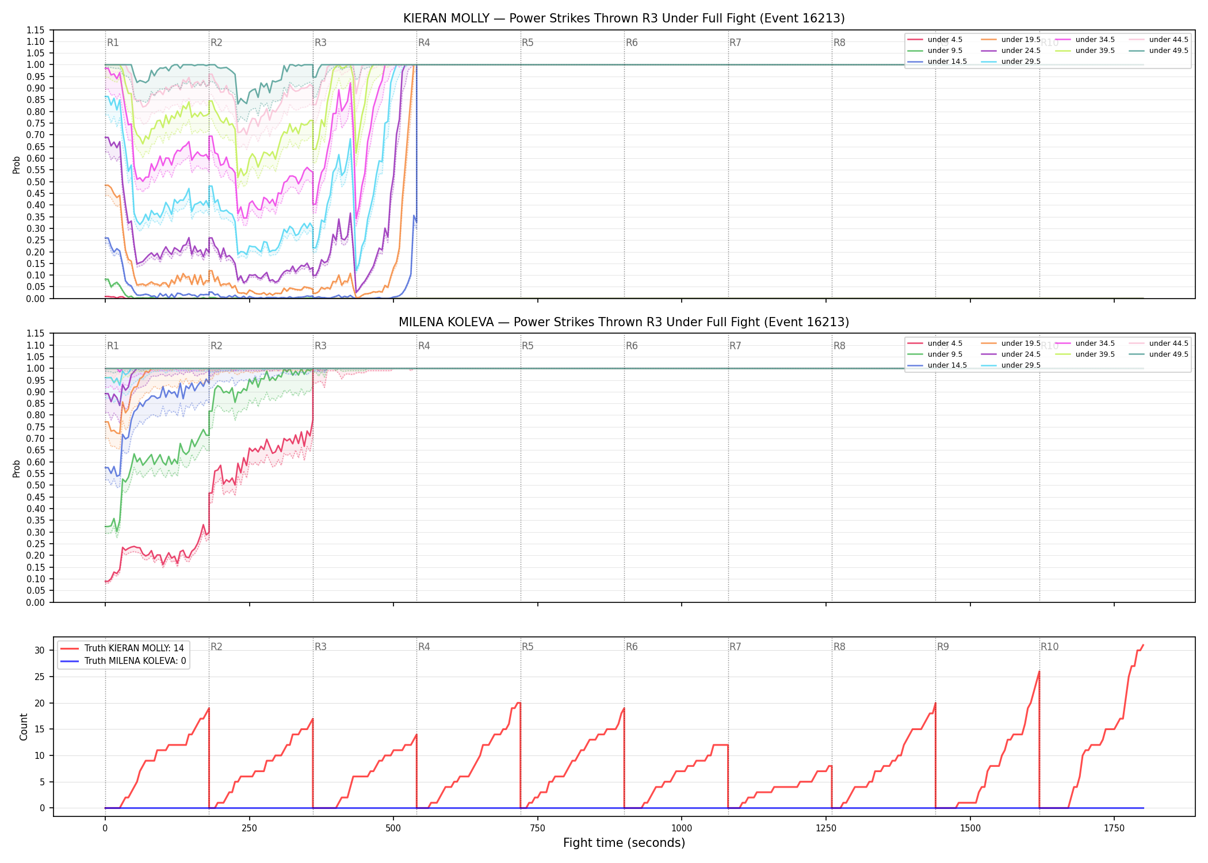Click the R10 marker in the Count chart
1208x863 pixels.
pos(1049,647)
